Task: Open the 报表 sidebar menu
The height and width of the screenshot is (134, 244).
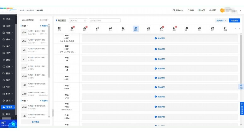Action: click(x=8, y=101)
